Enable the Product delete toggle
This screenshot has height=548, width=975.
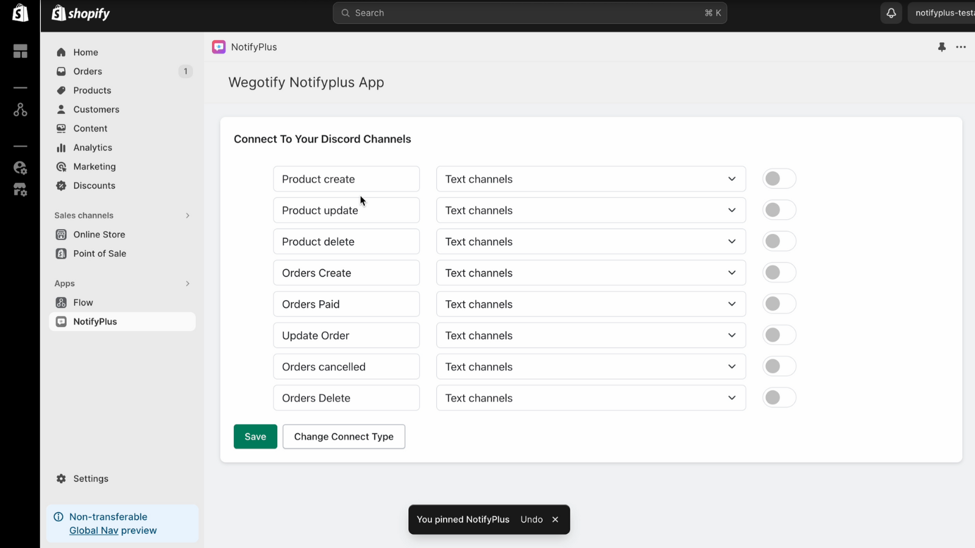pos(779,241)
